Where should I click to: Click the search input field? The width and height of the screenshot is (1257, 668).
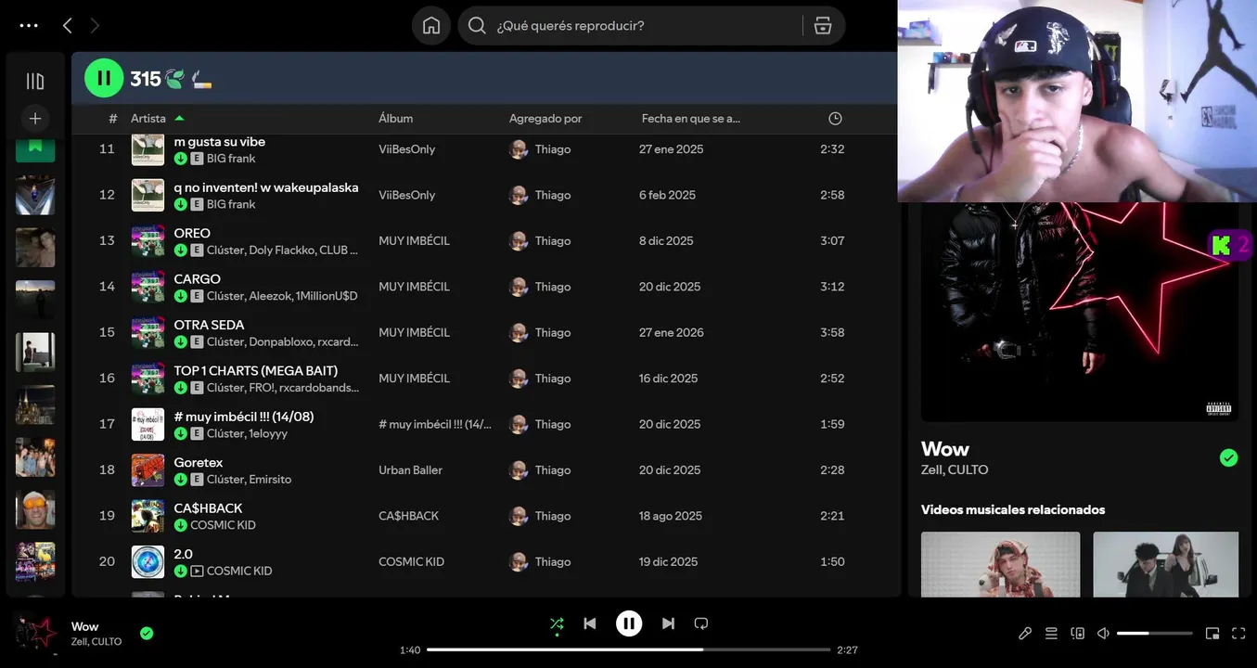coord(645,26)
